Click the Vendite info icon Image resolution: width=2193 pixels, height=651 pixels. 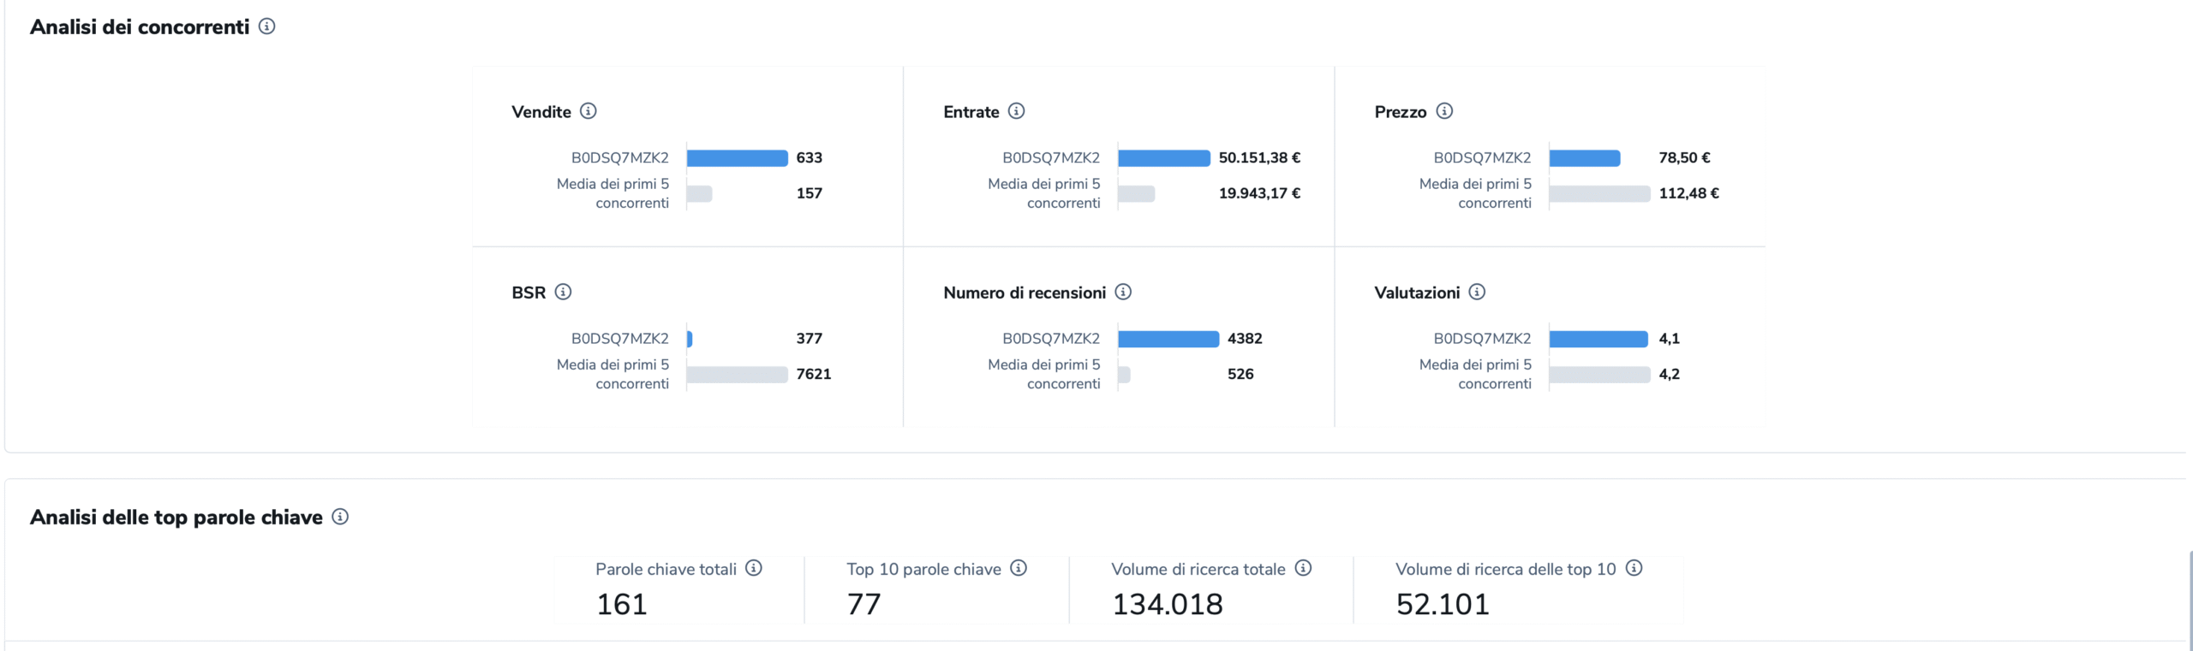[x=588, y=111]
